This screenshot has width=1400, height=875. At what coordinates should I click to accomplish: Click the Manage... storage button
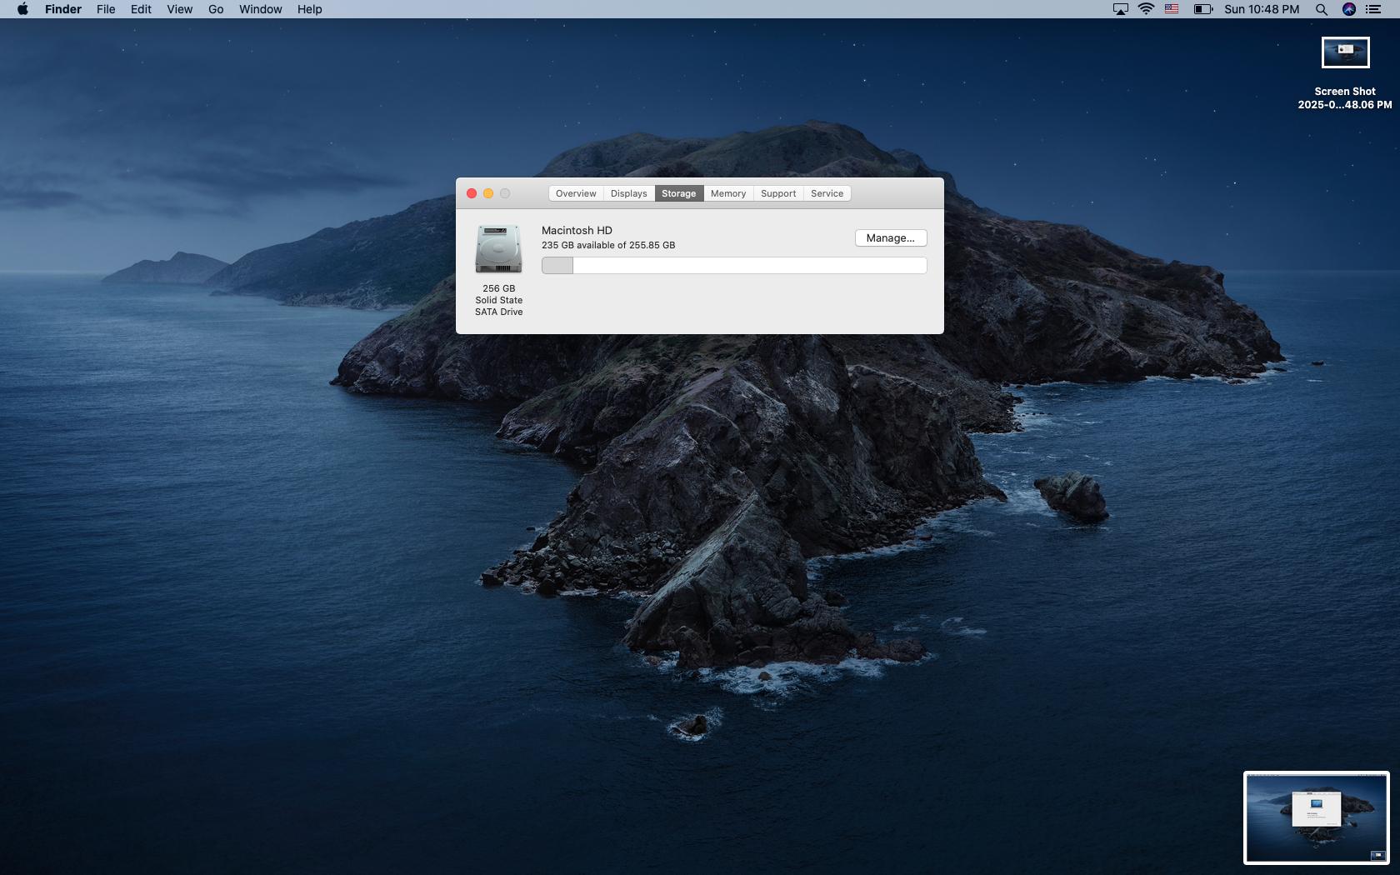pos(890,238)
